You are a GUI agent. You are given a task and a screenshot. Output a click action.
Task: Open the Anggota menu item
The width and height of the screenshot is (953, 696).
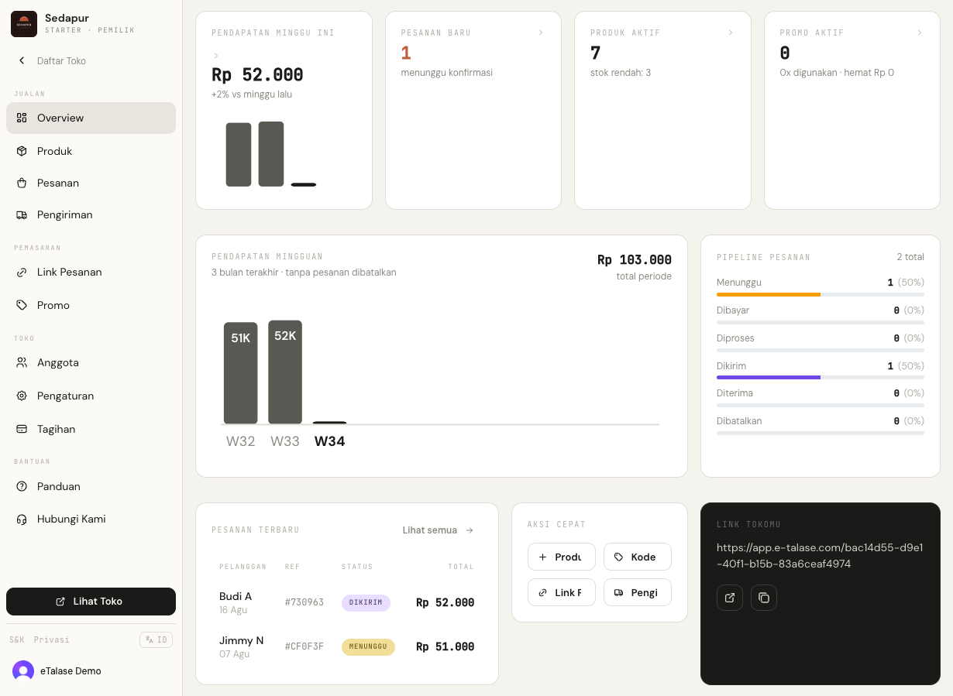tap(91, 362)
